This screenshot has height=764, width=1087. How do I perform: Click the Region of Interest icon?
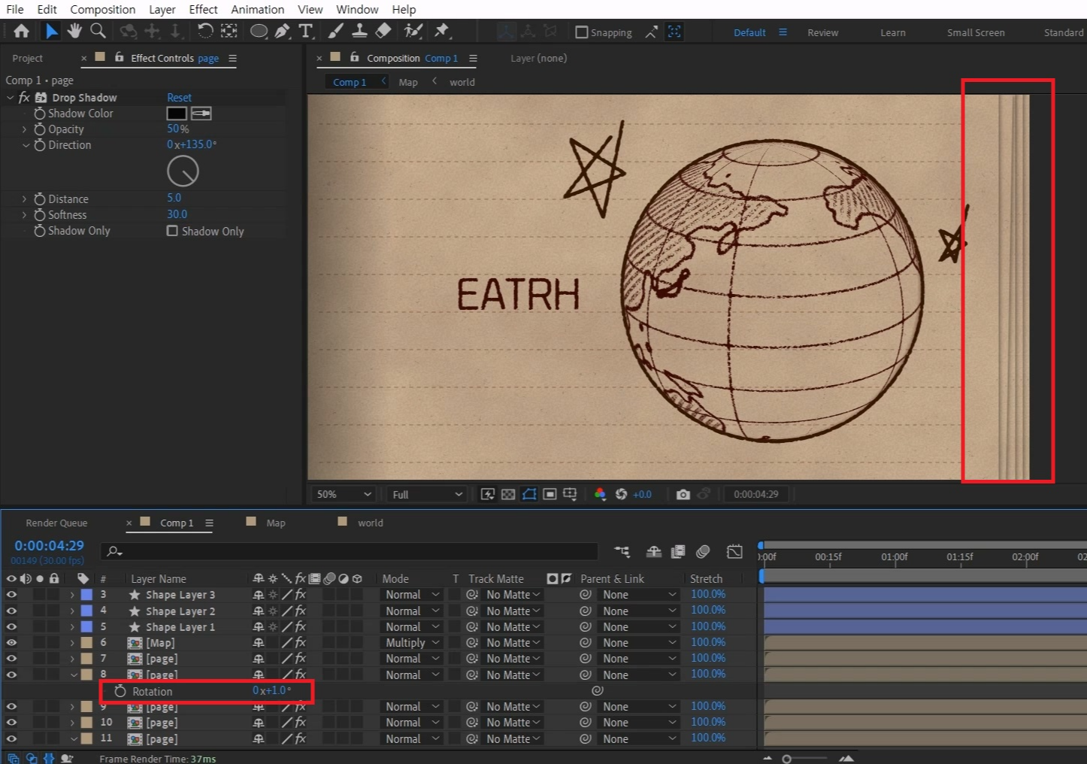(550, 494)
